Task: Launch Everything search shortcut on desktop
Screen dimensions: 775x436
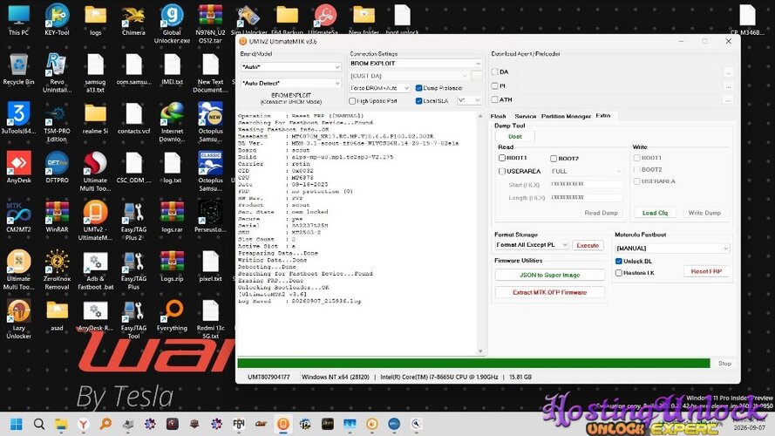Action: (x=172, y=316)
